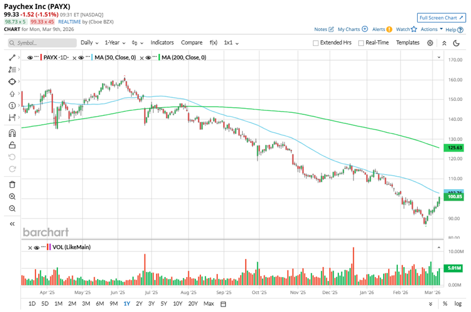Click the MA 200 green color swatch
The width and height of the screenshot is (471, 312).
click(159, 57)
